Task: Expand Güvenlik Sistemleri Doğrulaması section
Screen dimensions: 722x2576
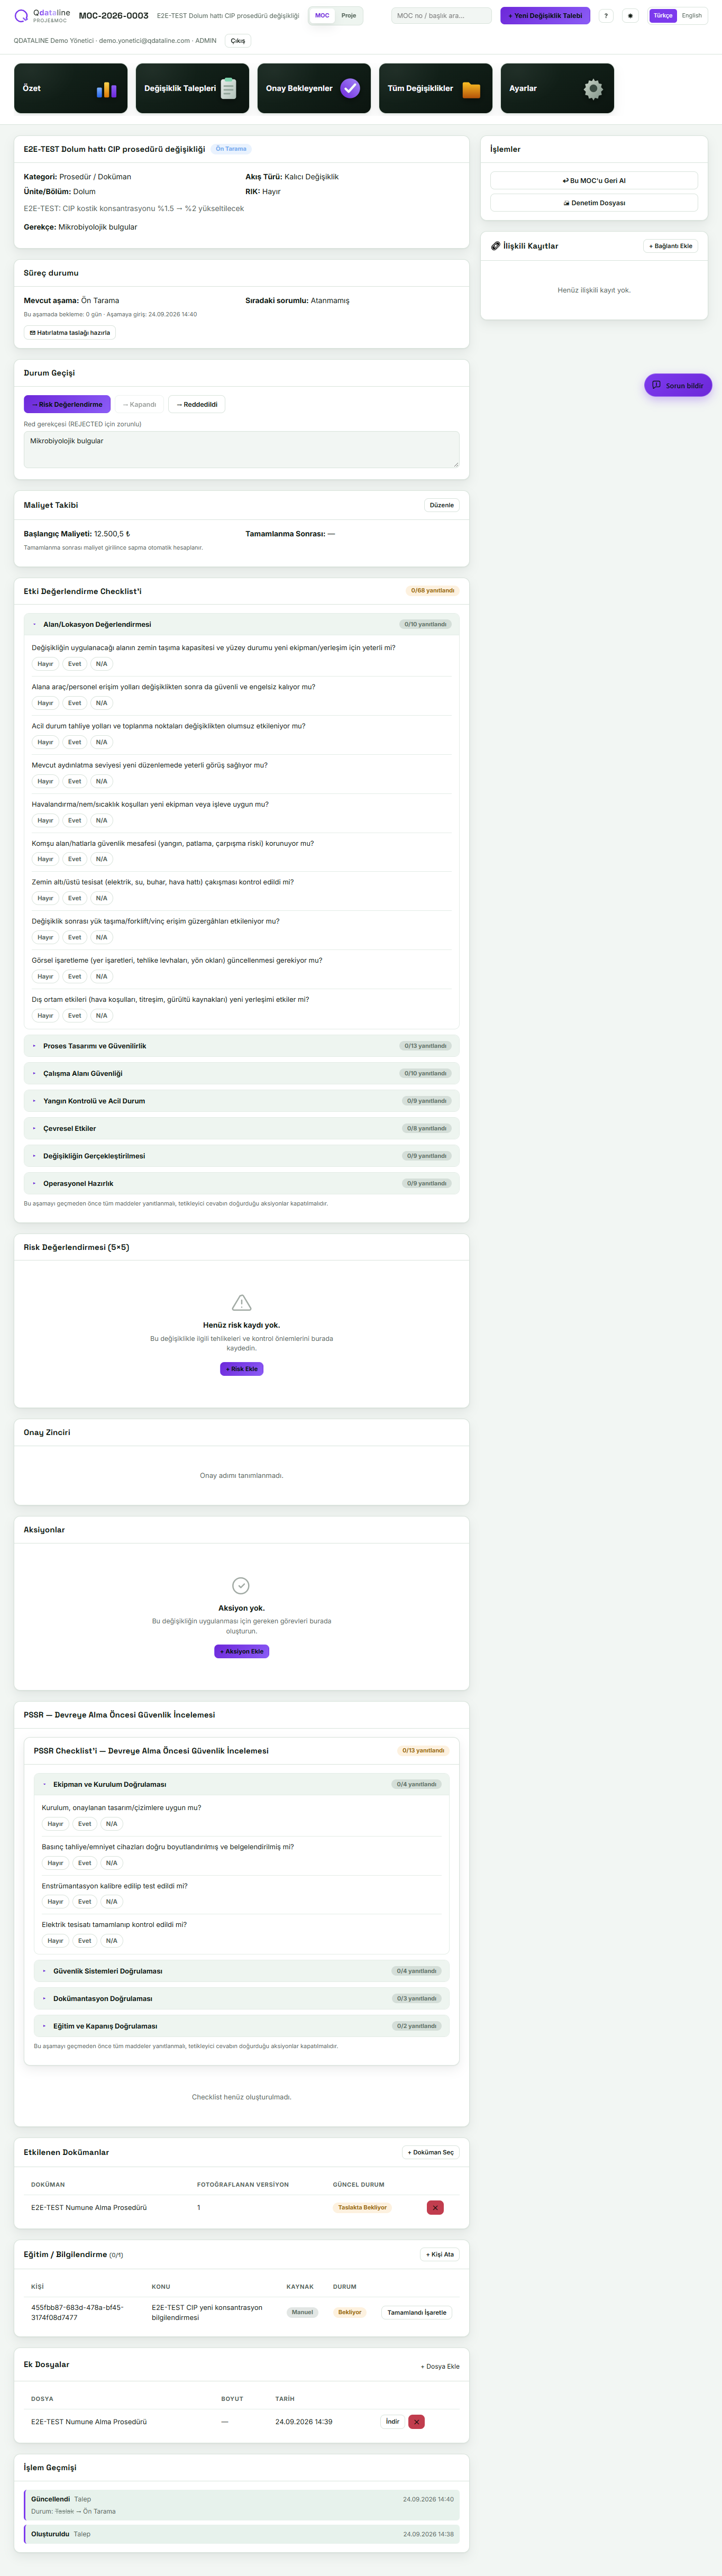Action: [x=241, y=1971]
